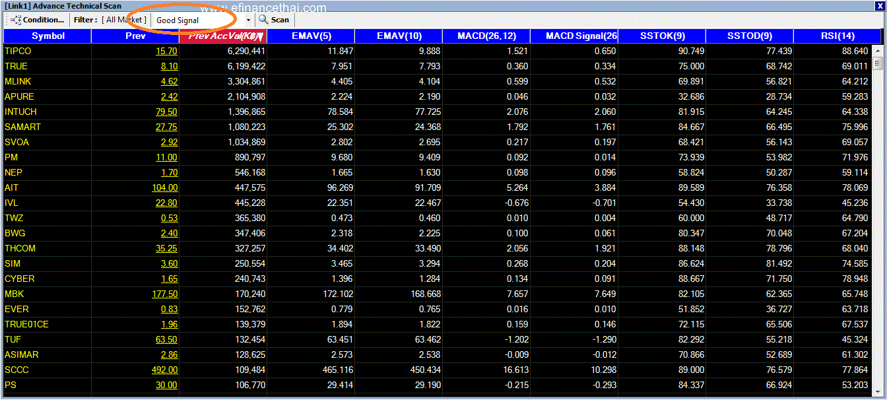The width and height of the screenshot is (887, 400).
Task: Click TIPCO previous price 15.70
Action: [x=166, y=51]
